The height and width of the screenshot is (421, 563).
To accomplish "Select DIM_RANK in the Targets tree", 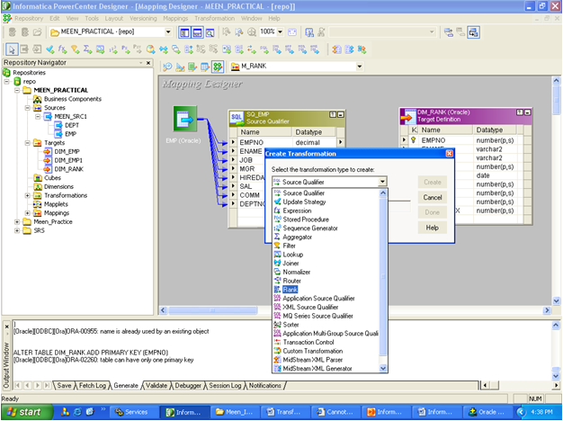I will tap(68, 169).
